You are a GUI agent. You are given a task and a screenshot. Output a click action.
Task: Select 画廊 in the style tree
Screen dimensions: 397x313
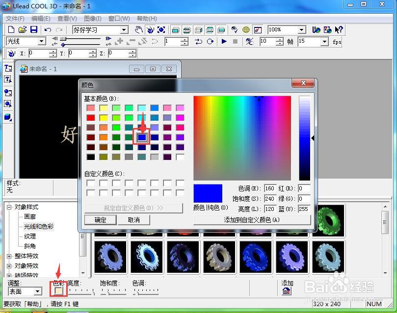pos(30,216)
